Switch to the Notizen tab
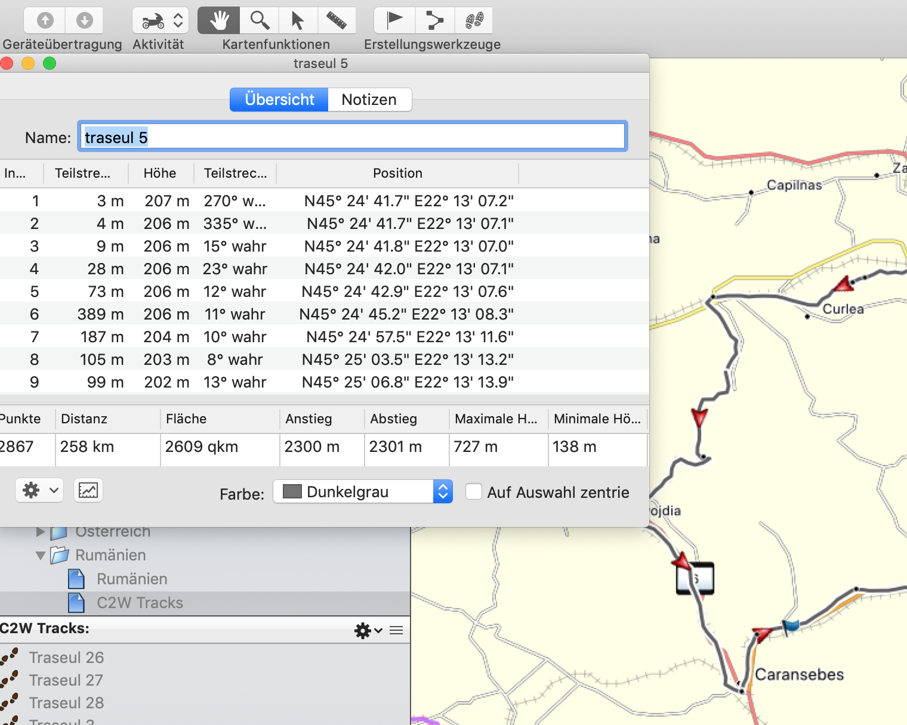The image size is (907, 725). click(369, 100)
